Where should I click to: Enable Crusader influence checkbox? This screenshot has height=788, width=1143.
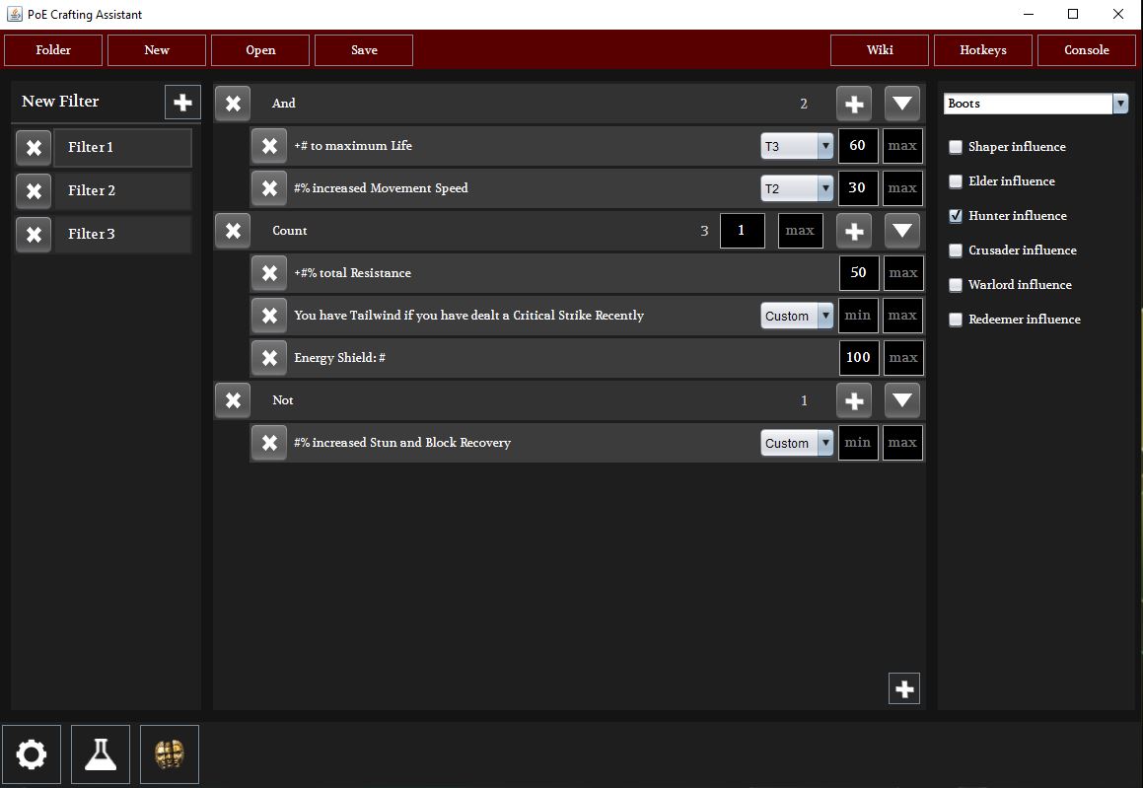click(956, 251)
